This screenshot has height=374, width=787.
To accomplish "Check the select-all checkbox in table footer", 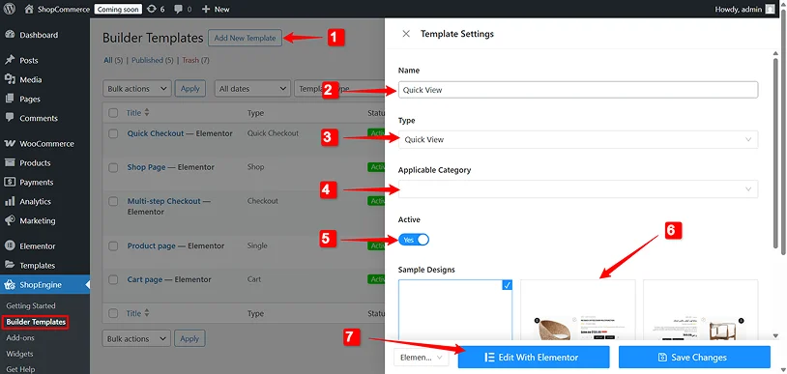I will [x=113, y=313].
